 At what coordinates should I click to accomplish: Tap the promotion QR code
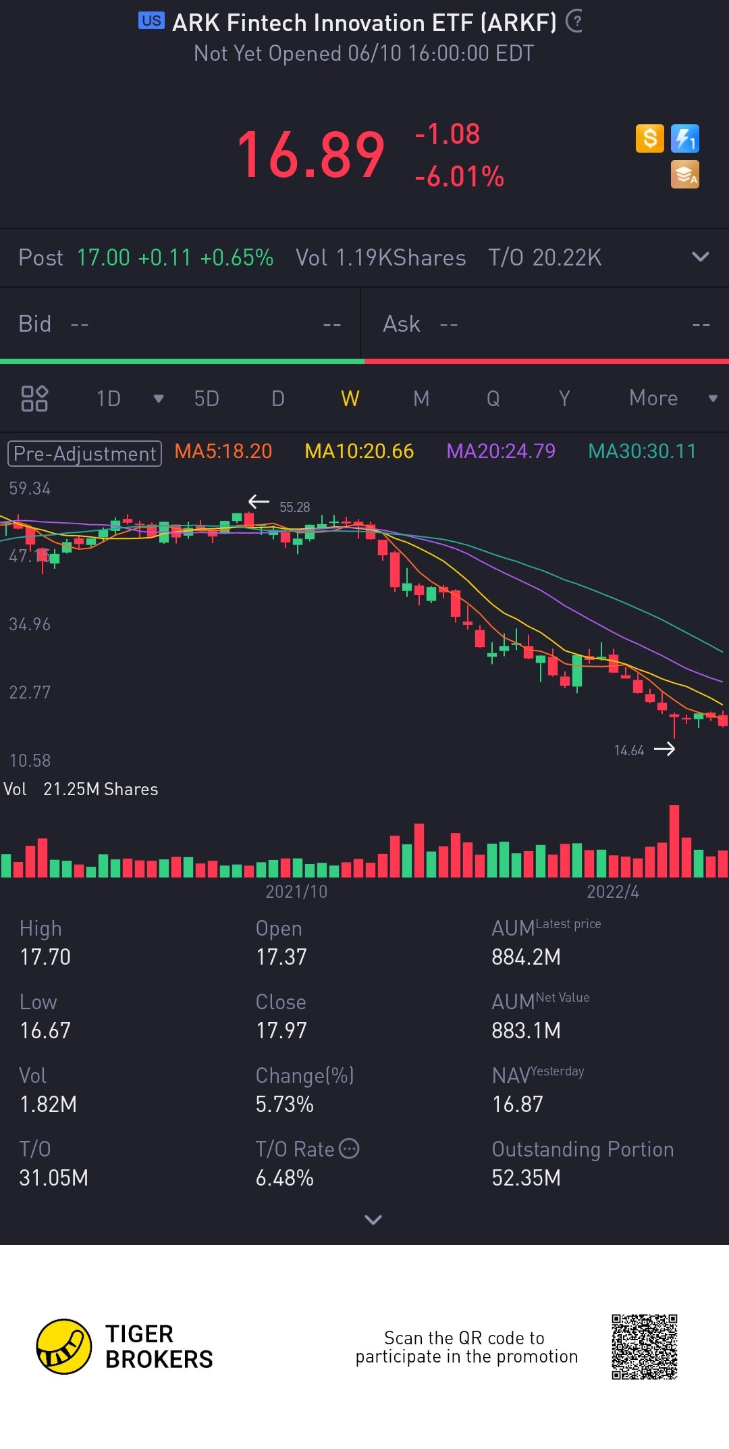(x=645, y=1346)
